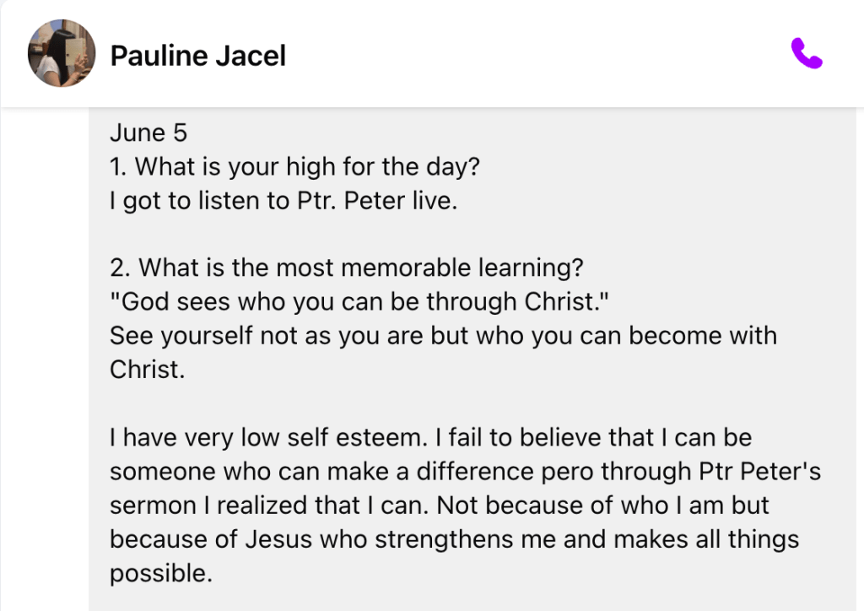Click the standalone word "Christ." in the message
The image size is (864, 611).
coord(147,370)
